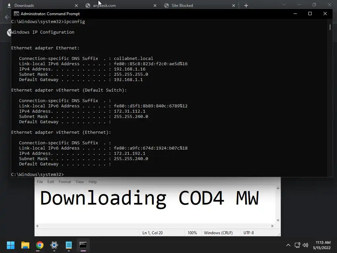The height and width of the screenshot is (253, 337).
Task: Click Notepad scroll right arrow
Action: click(x=272, y=226)
